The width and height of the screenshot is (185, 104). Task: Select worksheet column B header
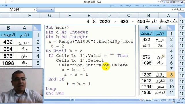(149, 15)
